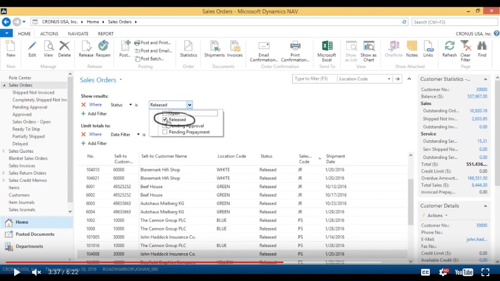Click Add Filter under Limit totals

(x=94, y=143)
